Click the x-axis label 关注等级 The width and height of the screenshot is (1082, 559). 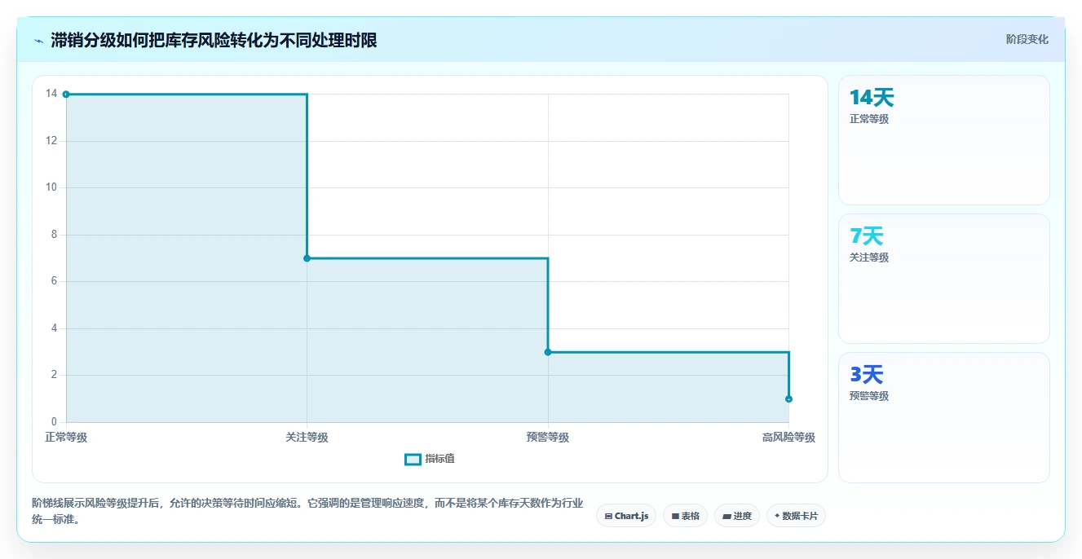[x=307, y=438]
